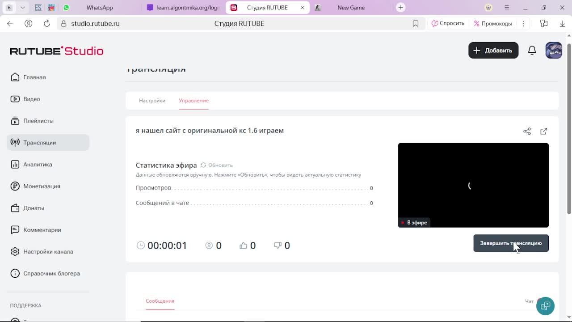Click Сообщений в чате statistic row

pyautogui.click(x=254, y=203)
